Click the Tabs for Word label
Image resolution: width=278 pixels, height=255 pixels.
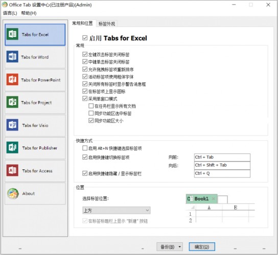tap(35, 57)
